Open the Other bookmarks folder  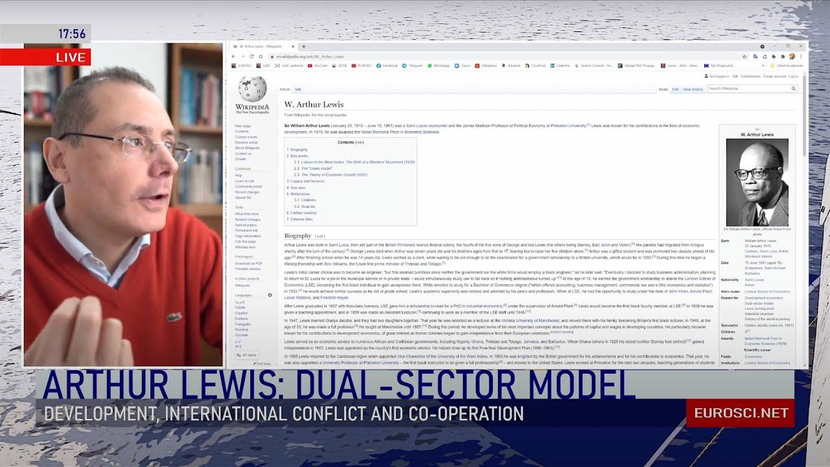[x=788, y=66]
